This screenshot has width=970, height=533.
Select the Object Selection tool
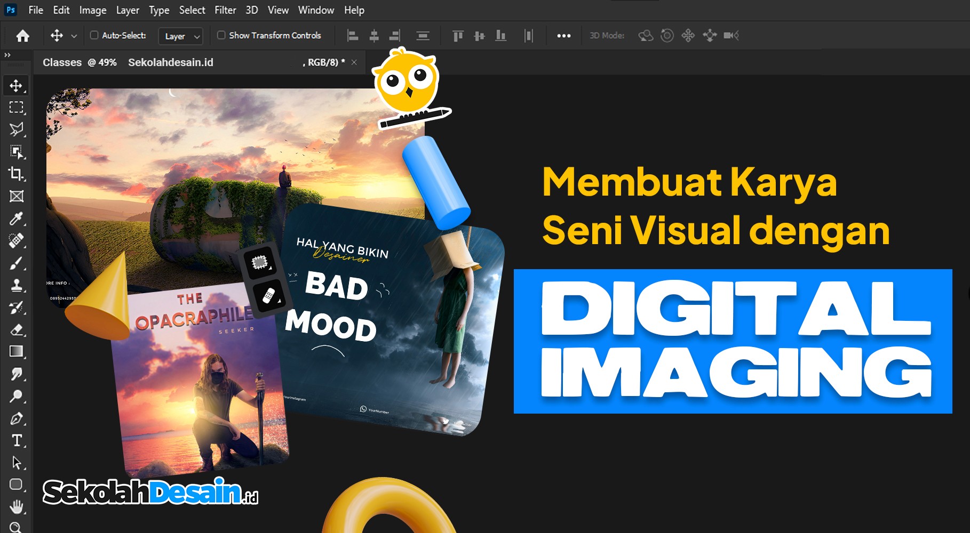tap(16, 152)
